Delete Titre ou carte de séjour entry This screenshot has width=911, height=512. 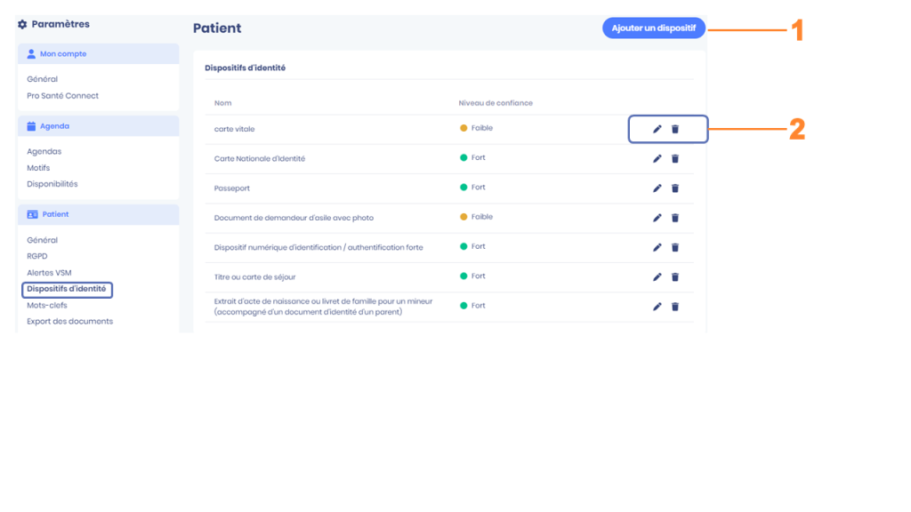675,277
